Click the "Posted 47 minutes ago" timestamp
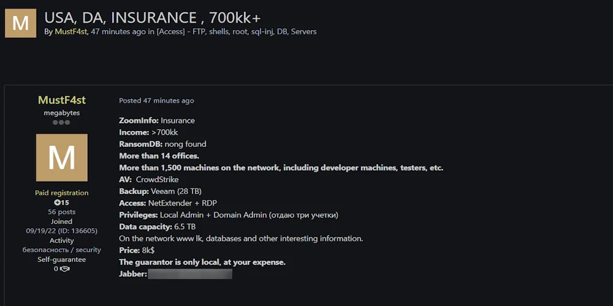Image resolution: width=613 pixels, height=306 pixels. [x=156, y=100]
